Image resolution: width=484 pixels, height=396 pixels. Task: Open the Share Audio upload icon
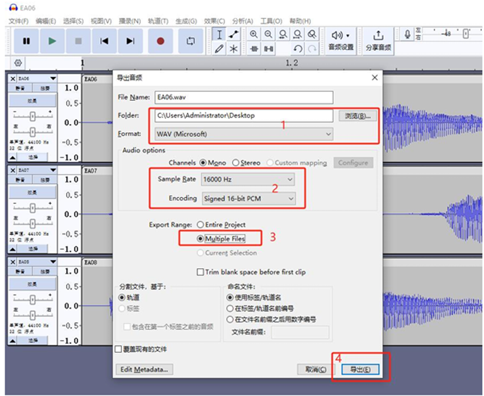coord(378,35)
